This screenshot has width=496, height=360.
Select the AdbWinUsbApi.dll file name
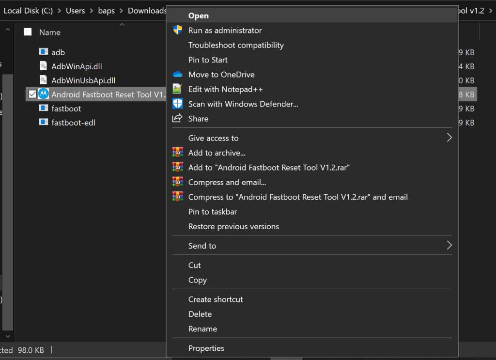click(x=83, y=80)
